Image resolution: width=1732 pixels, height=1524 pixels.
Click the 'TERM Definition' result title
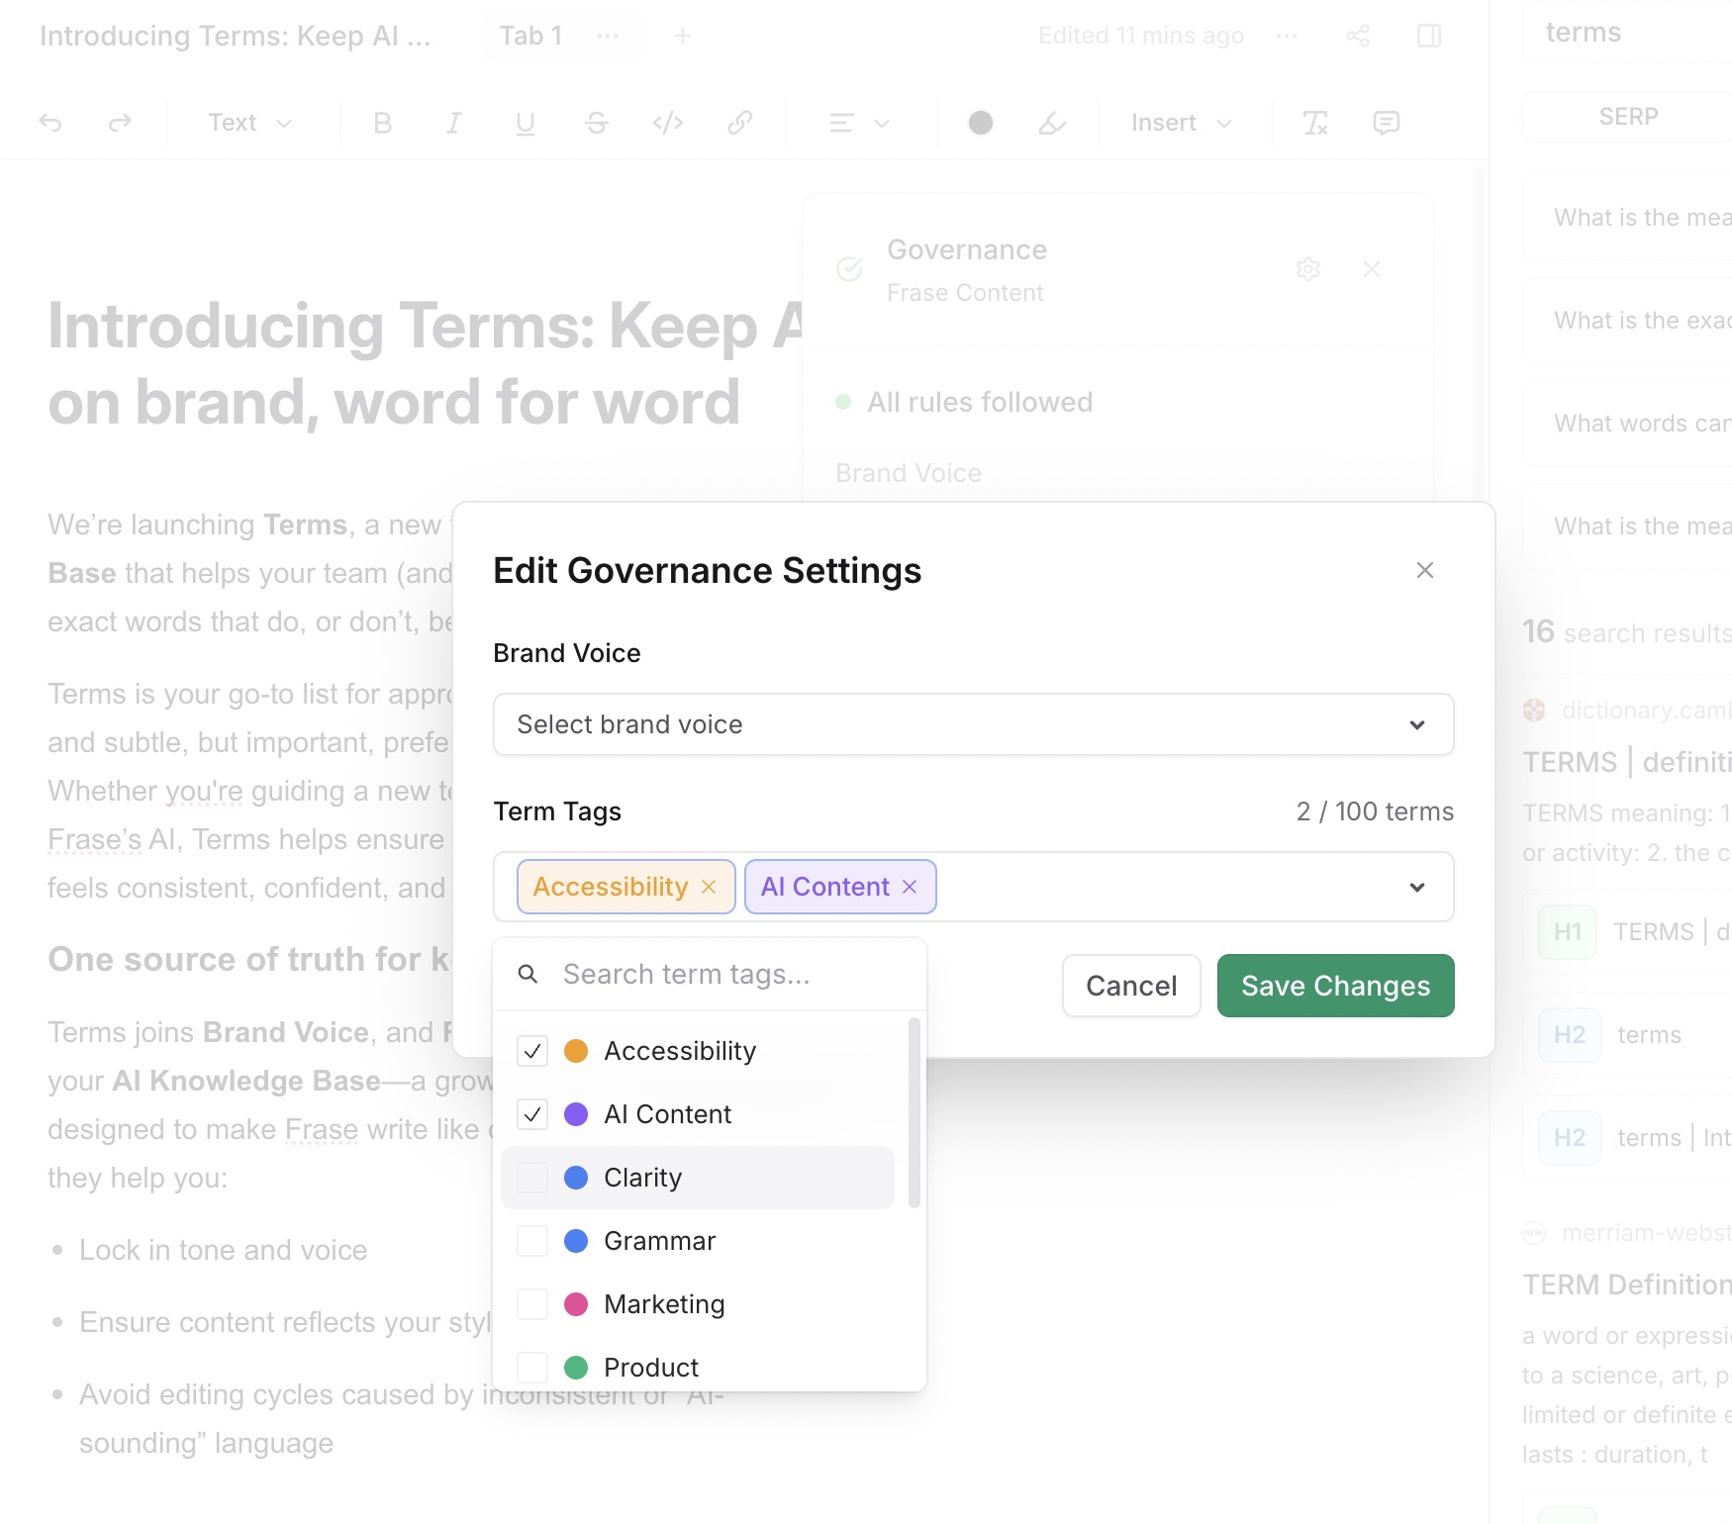[1627, 1285]
